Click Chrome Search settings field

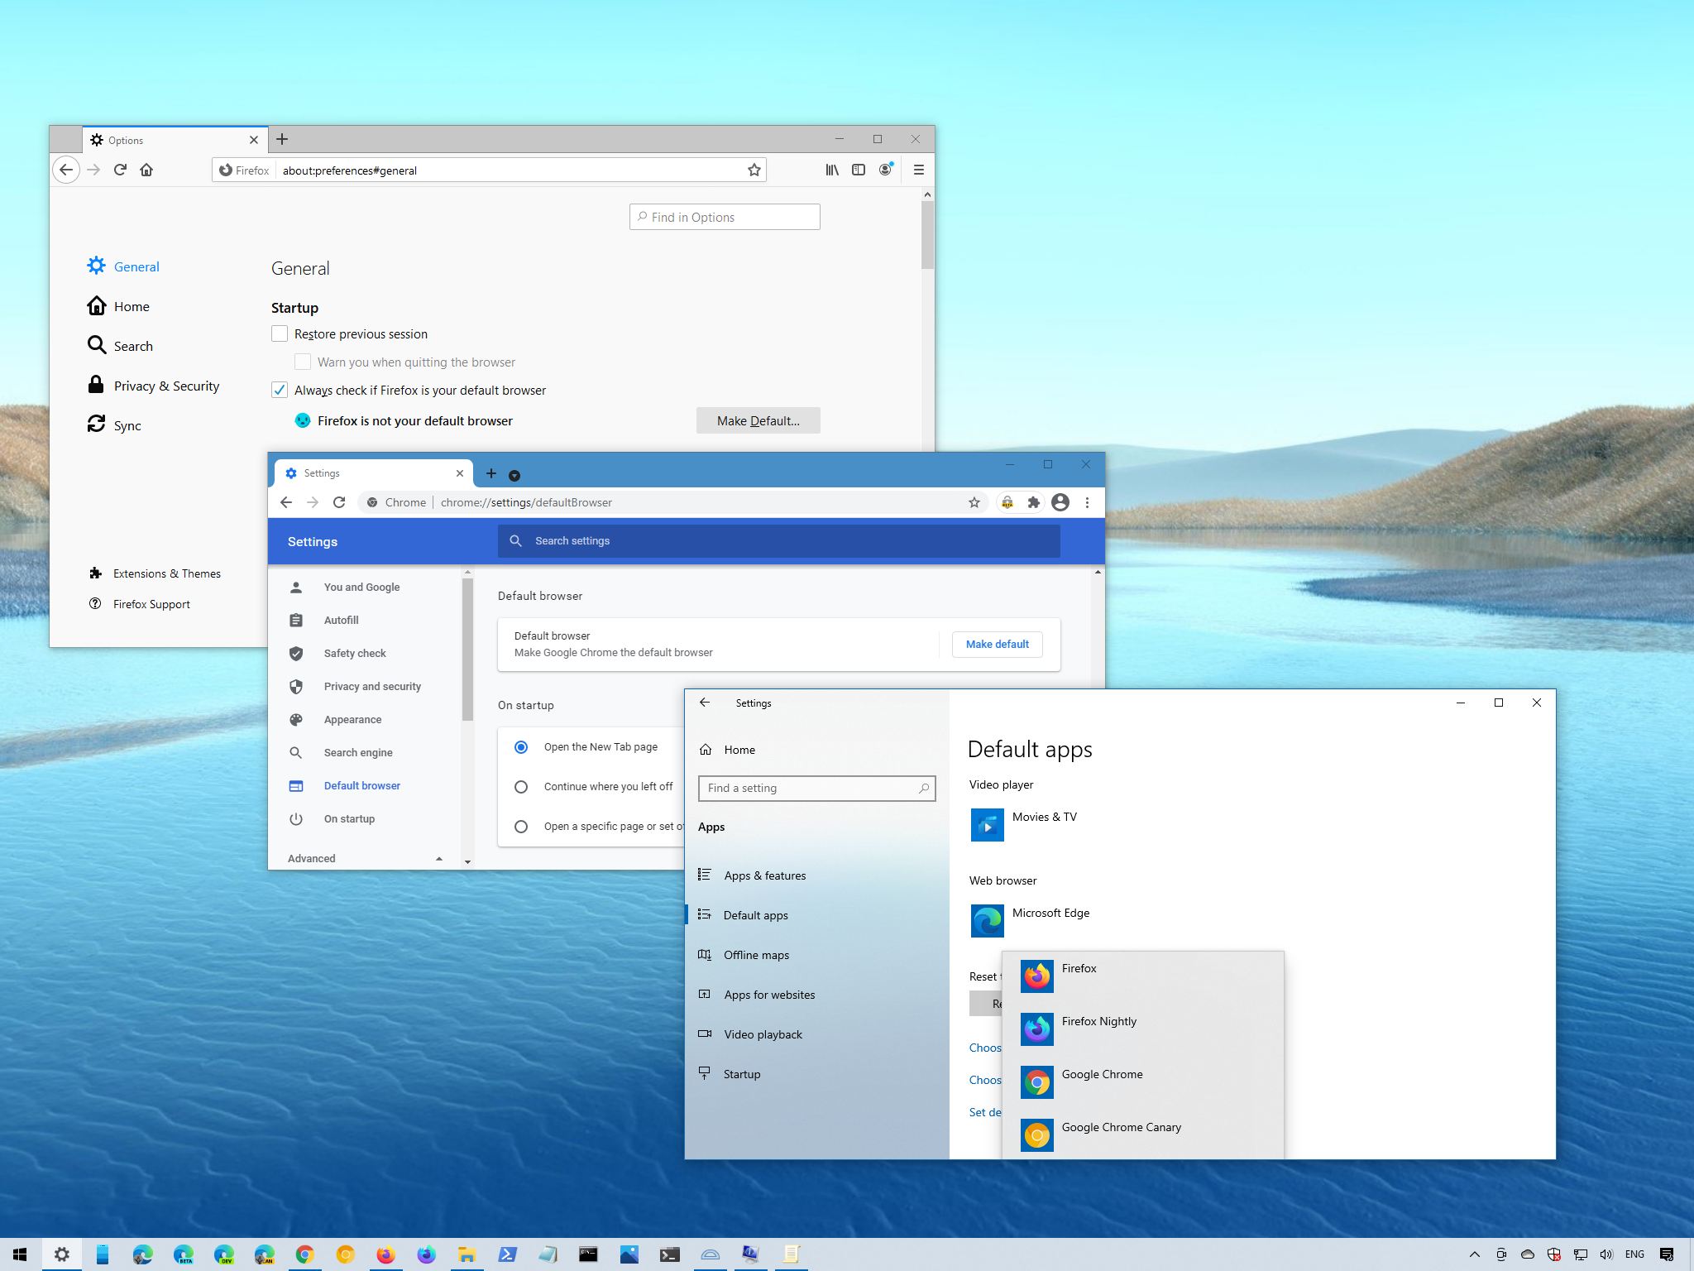tap(779, 540)
